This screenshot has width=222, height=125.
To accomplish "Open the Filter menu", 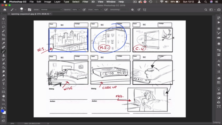I will coord(85,2).
